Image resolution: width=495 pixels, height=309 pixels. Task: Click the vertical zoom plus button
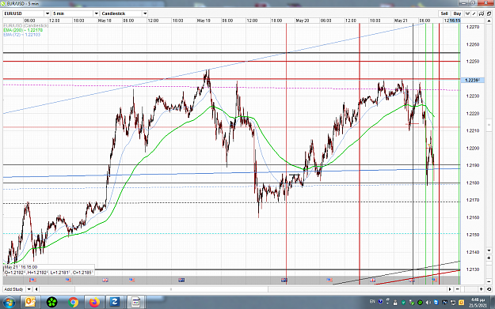coord(489,258)
